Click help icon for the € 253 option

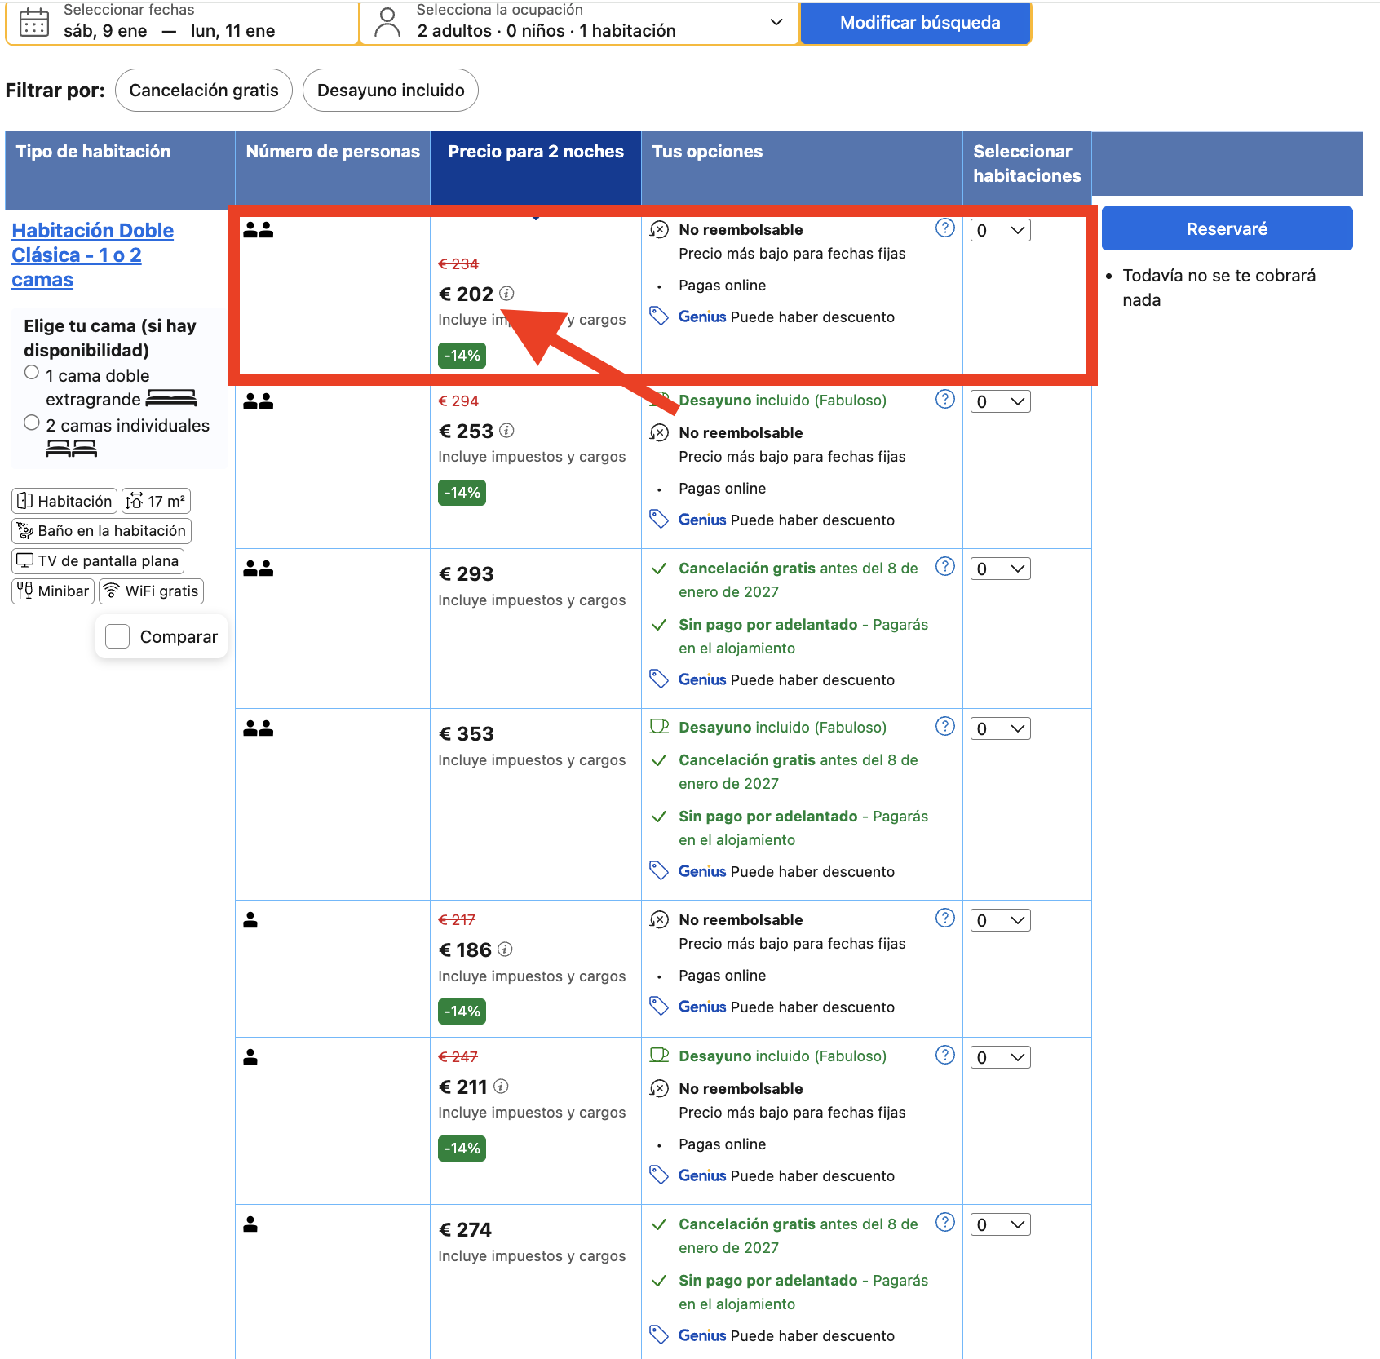coord(945,399)
